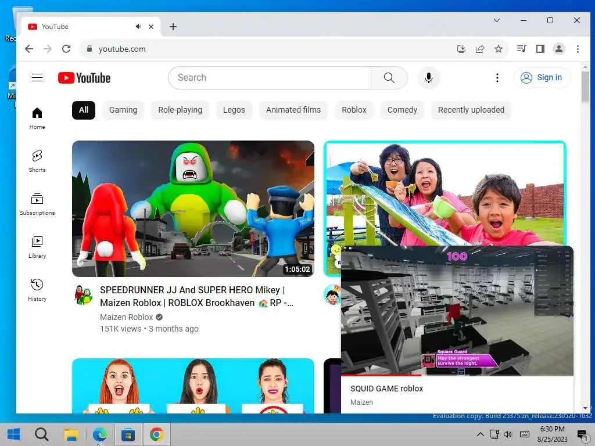Mute the YouTube tab audio icon
The width and height of the screenshot is (595, 446).
(x=138, y=27)
